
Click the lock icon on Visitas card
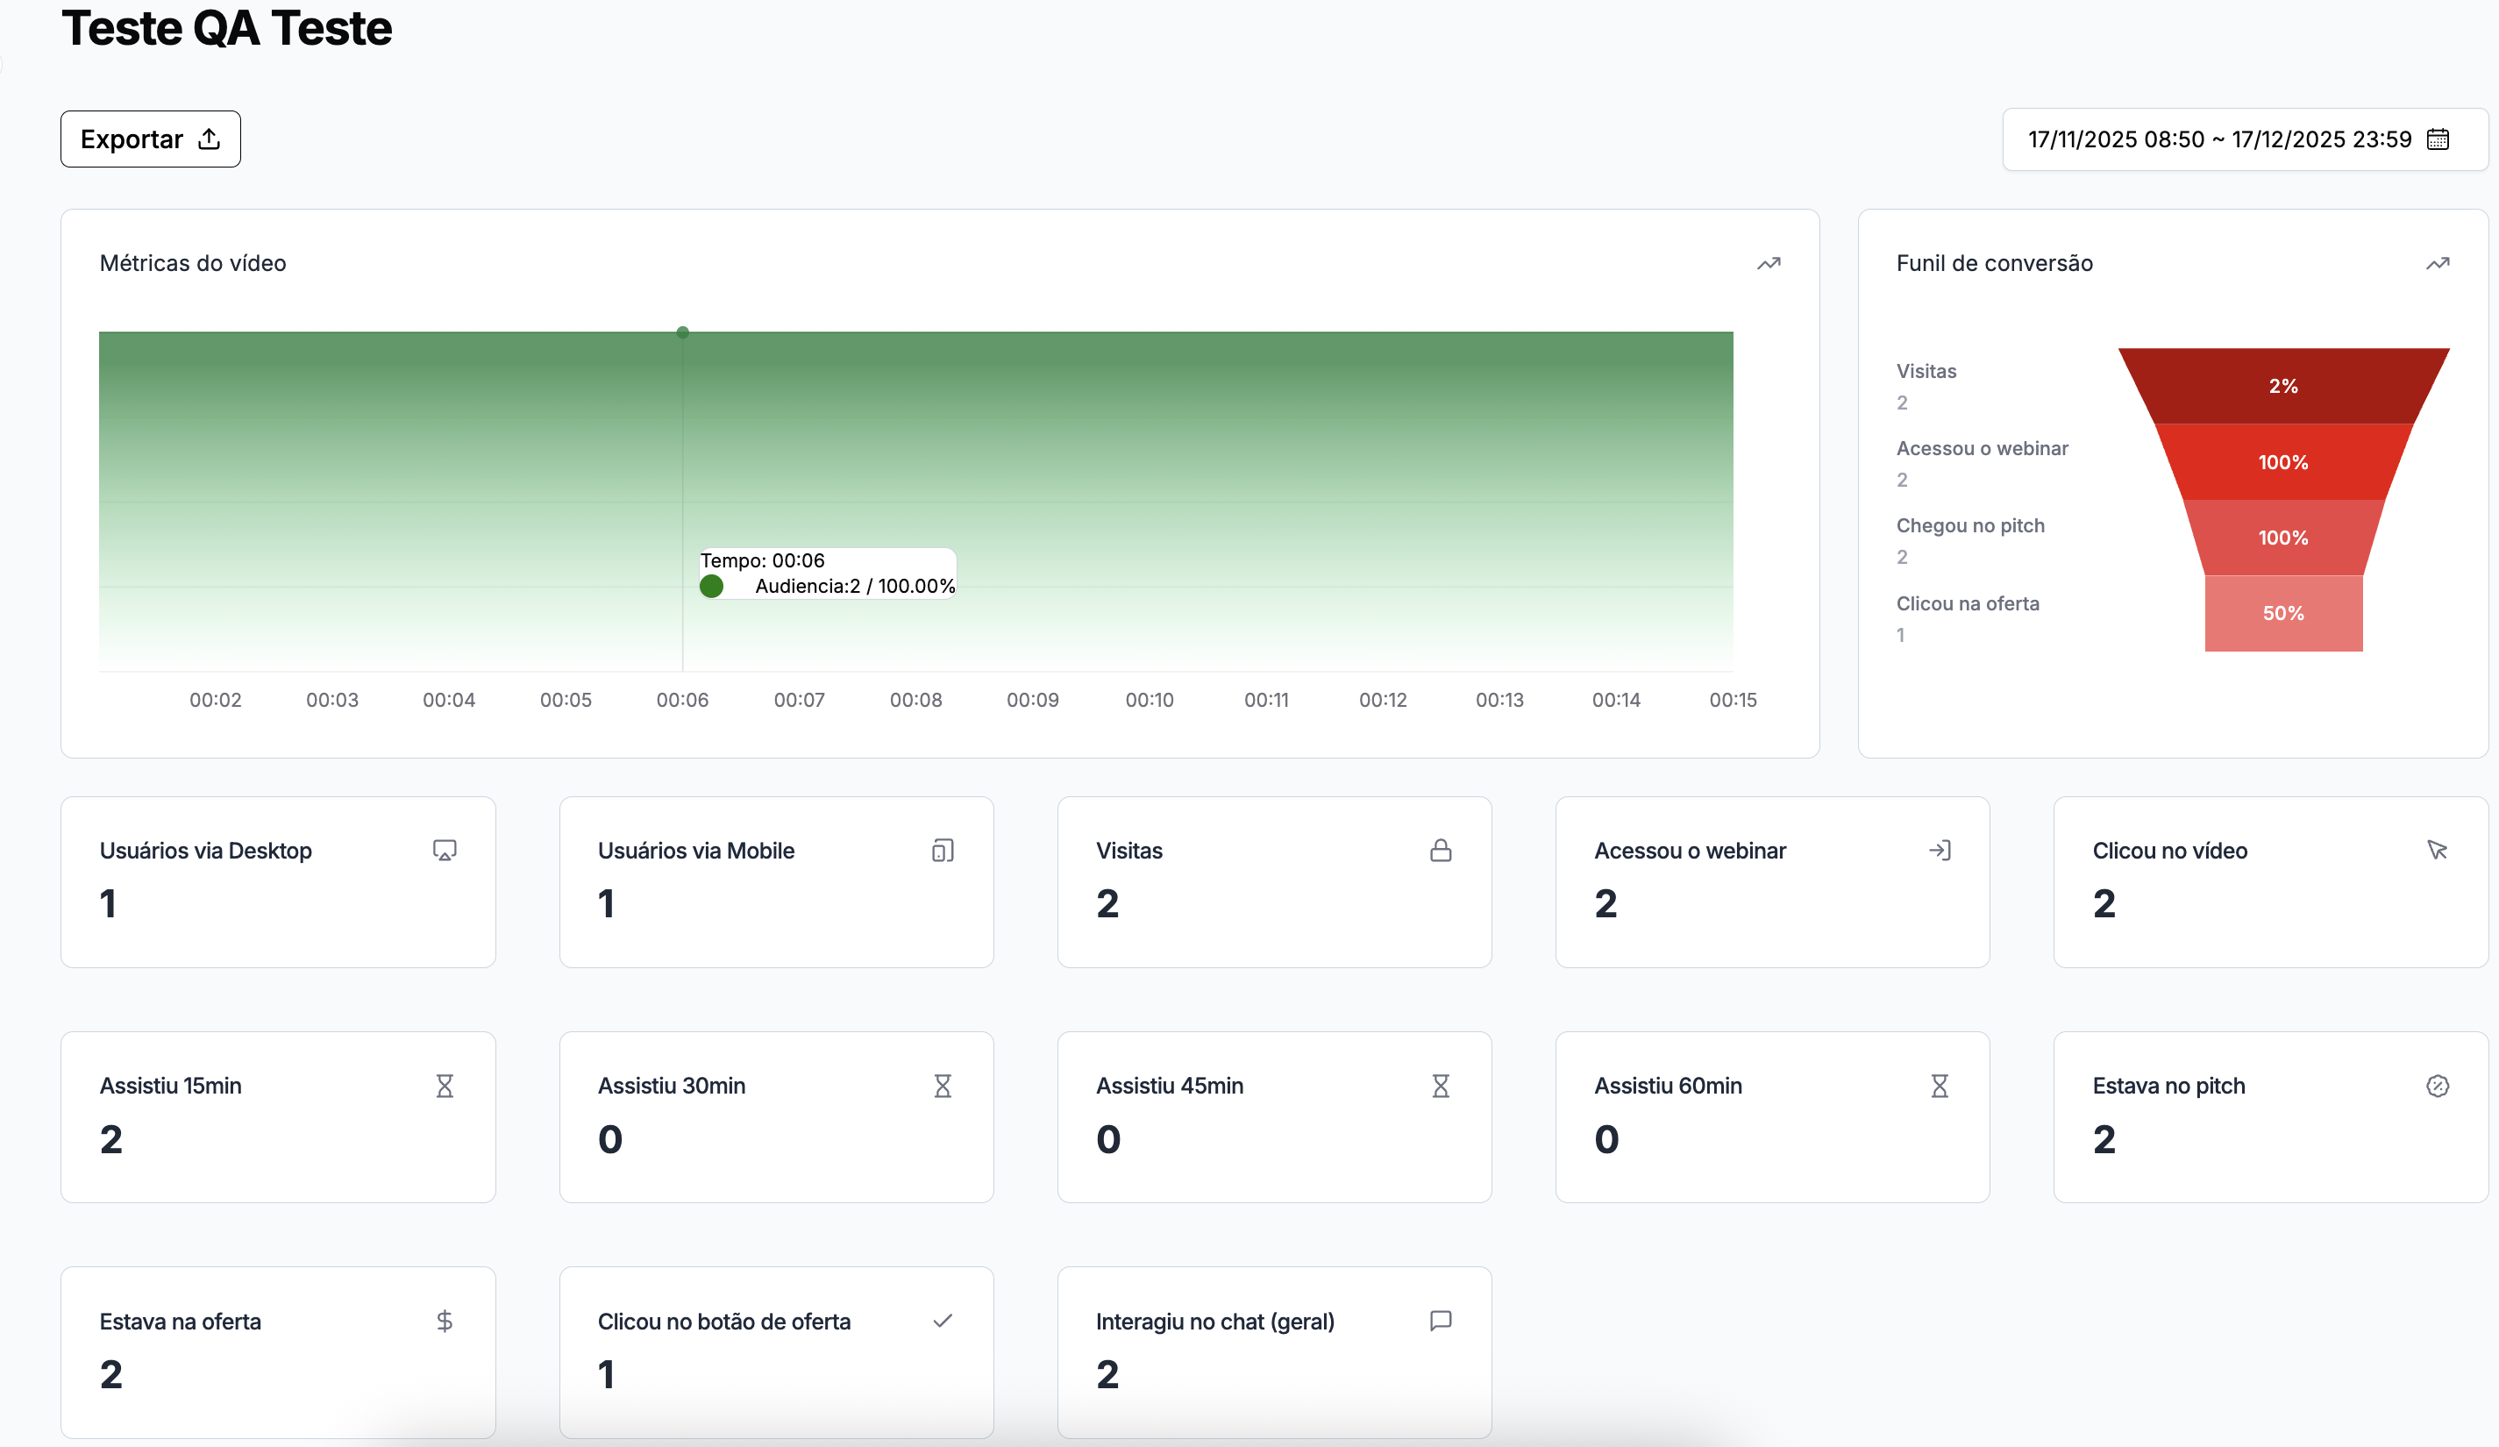[x=1440, y=850]
